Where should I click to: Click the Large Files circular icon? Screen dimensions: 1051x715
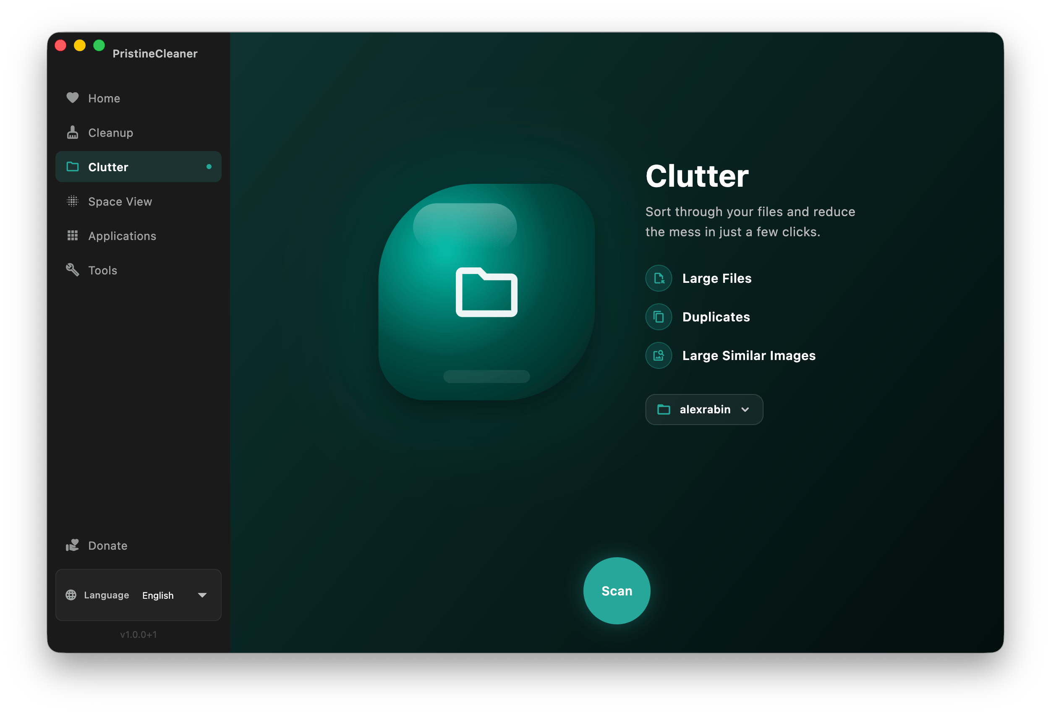point(659,278)
